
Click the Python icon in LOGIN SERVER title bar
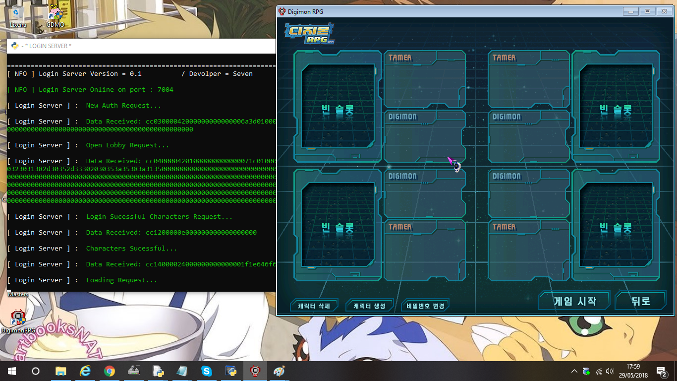[15, 46]
